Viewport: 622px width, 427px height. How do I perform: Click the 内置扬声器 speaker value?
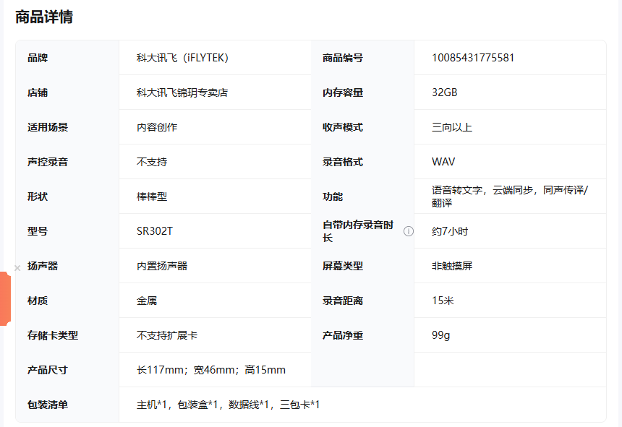pos(162,266)
